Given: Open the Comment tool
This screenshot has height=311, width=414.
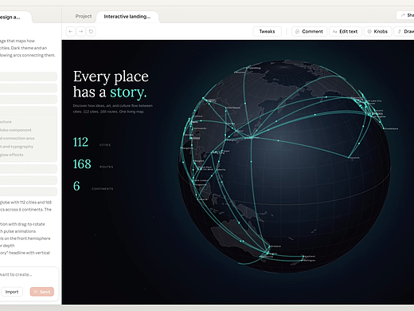Looking at the screenshot, I should click(309, 31).
